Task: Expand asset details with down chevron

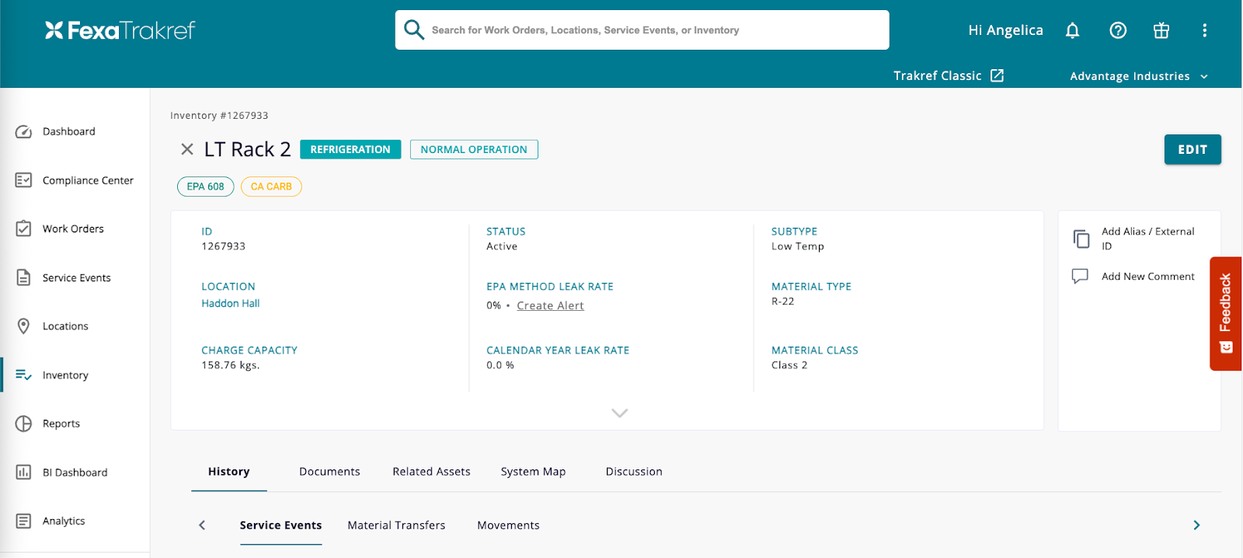Action: (619, 413)
